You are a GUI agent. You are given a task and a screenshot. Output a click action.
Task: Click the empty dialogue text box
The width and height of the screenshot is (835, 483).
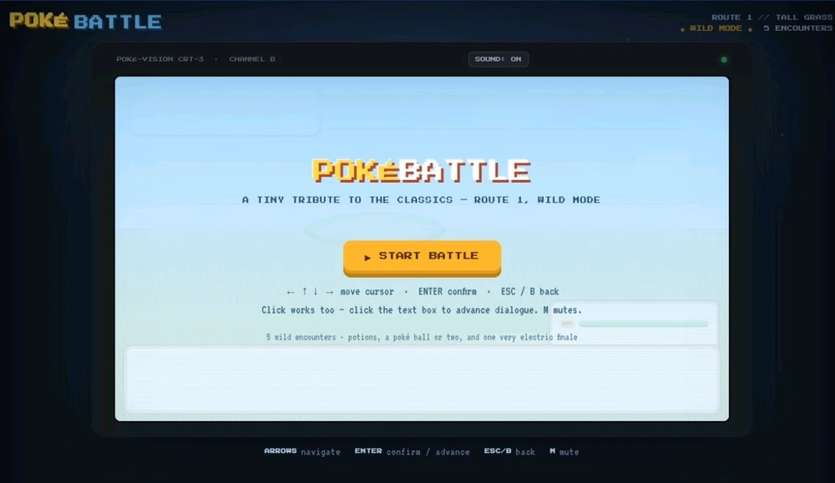pyautogui.click(x=421, y=380)
